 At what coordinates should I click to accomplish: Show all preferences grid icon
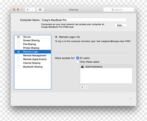pyautogui.click(x=40, y=10)
